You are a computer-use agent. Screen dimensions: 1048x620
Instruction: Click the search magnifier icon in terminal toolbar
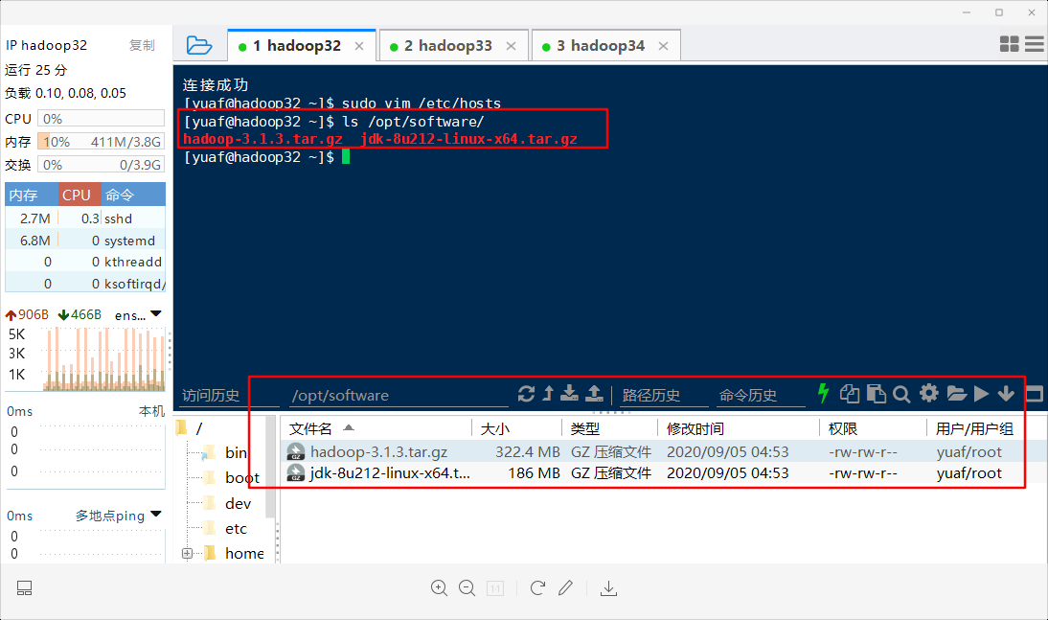[901, 395]
